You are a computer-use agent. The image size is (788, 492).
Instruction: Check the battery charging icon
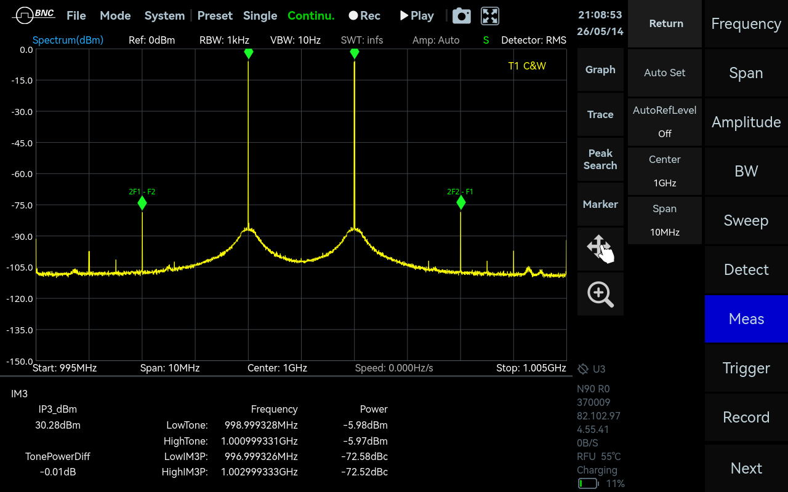pos(588,483)
